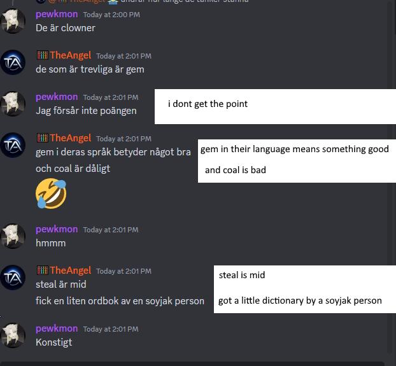Click the role badge icon before TheAngel at "de som är trevliga"
This screenshot has height=366, width=396.
pyautogui.click(x=42, y=55)
